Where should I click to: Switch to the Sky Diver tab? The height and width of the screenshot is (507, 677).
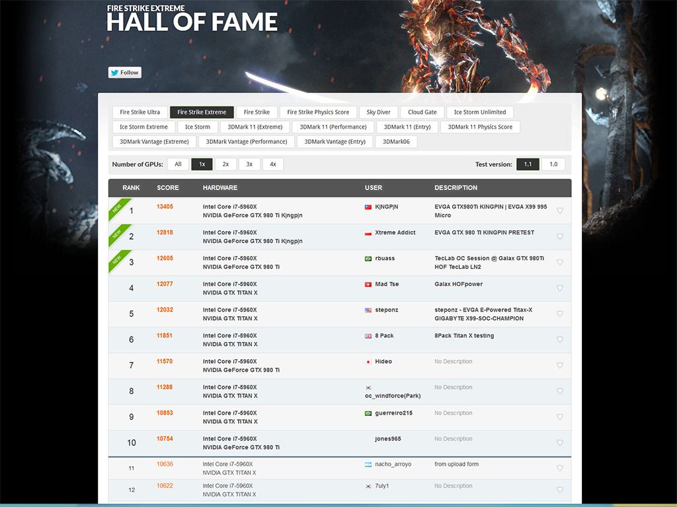pyautogui.click(x=379, y=112)
